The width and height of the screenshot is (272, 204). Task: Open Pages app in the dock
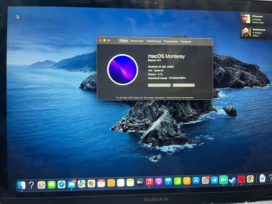point(187,181)
